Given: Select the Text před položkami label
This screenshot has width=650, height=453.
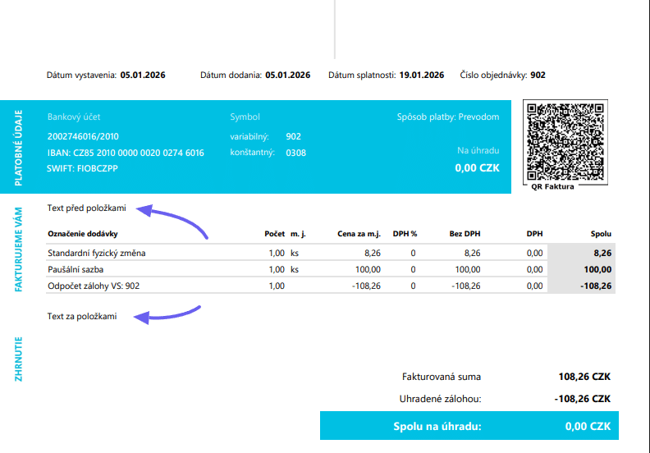Looking at the screenshot, I should coord(87,208).
